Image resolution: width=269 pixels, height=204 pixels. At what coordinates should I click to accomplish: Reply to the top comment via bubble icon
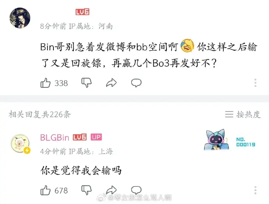pos(136,83)
